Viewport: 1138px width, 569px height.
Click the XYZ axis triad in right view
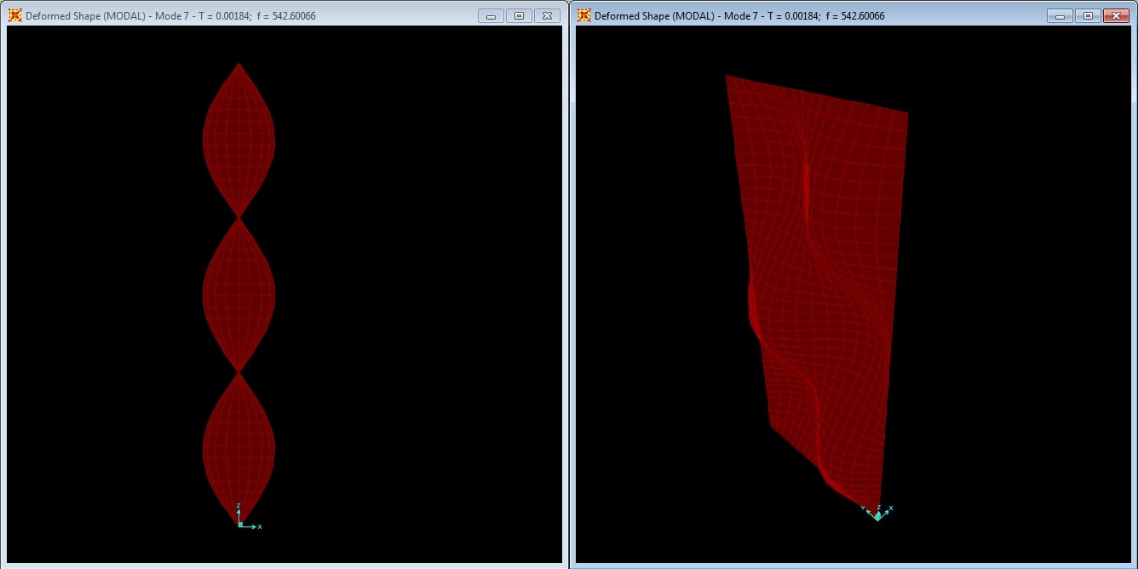coord(877,513)
